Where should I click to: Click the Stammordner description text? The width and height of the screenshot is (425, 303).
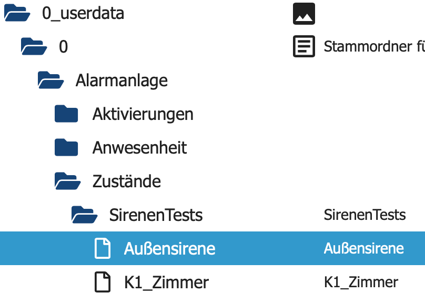point(374,47)
